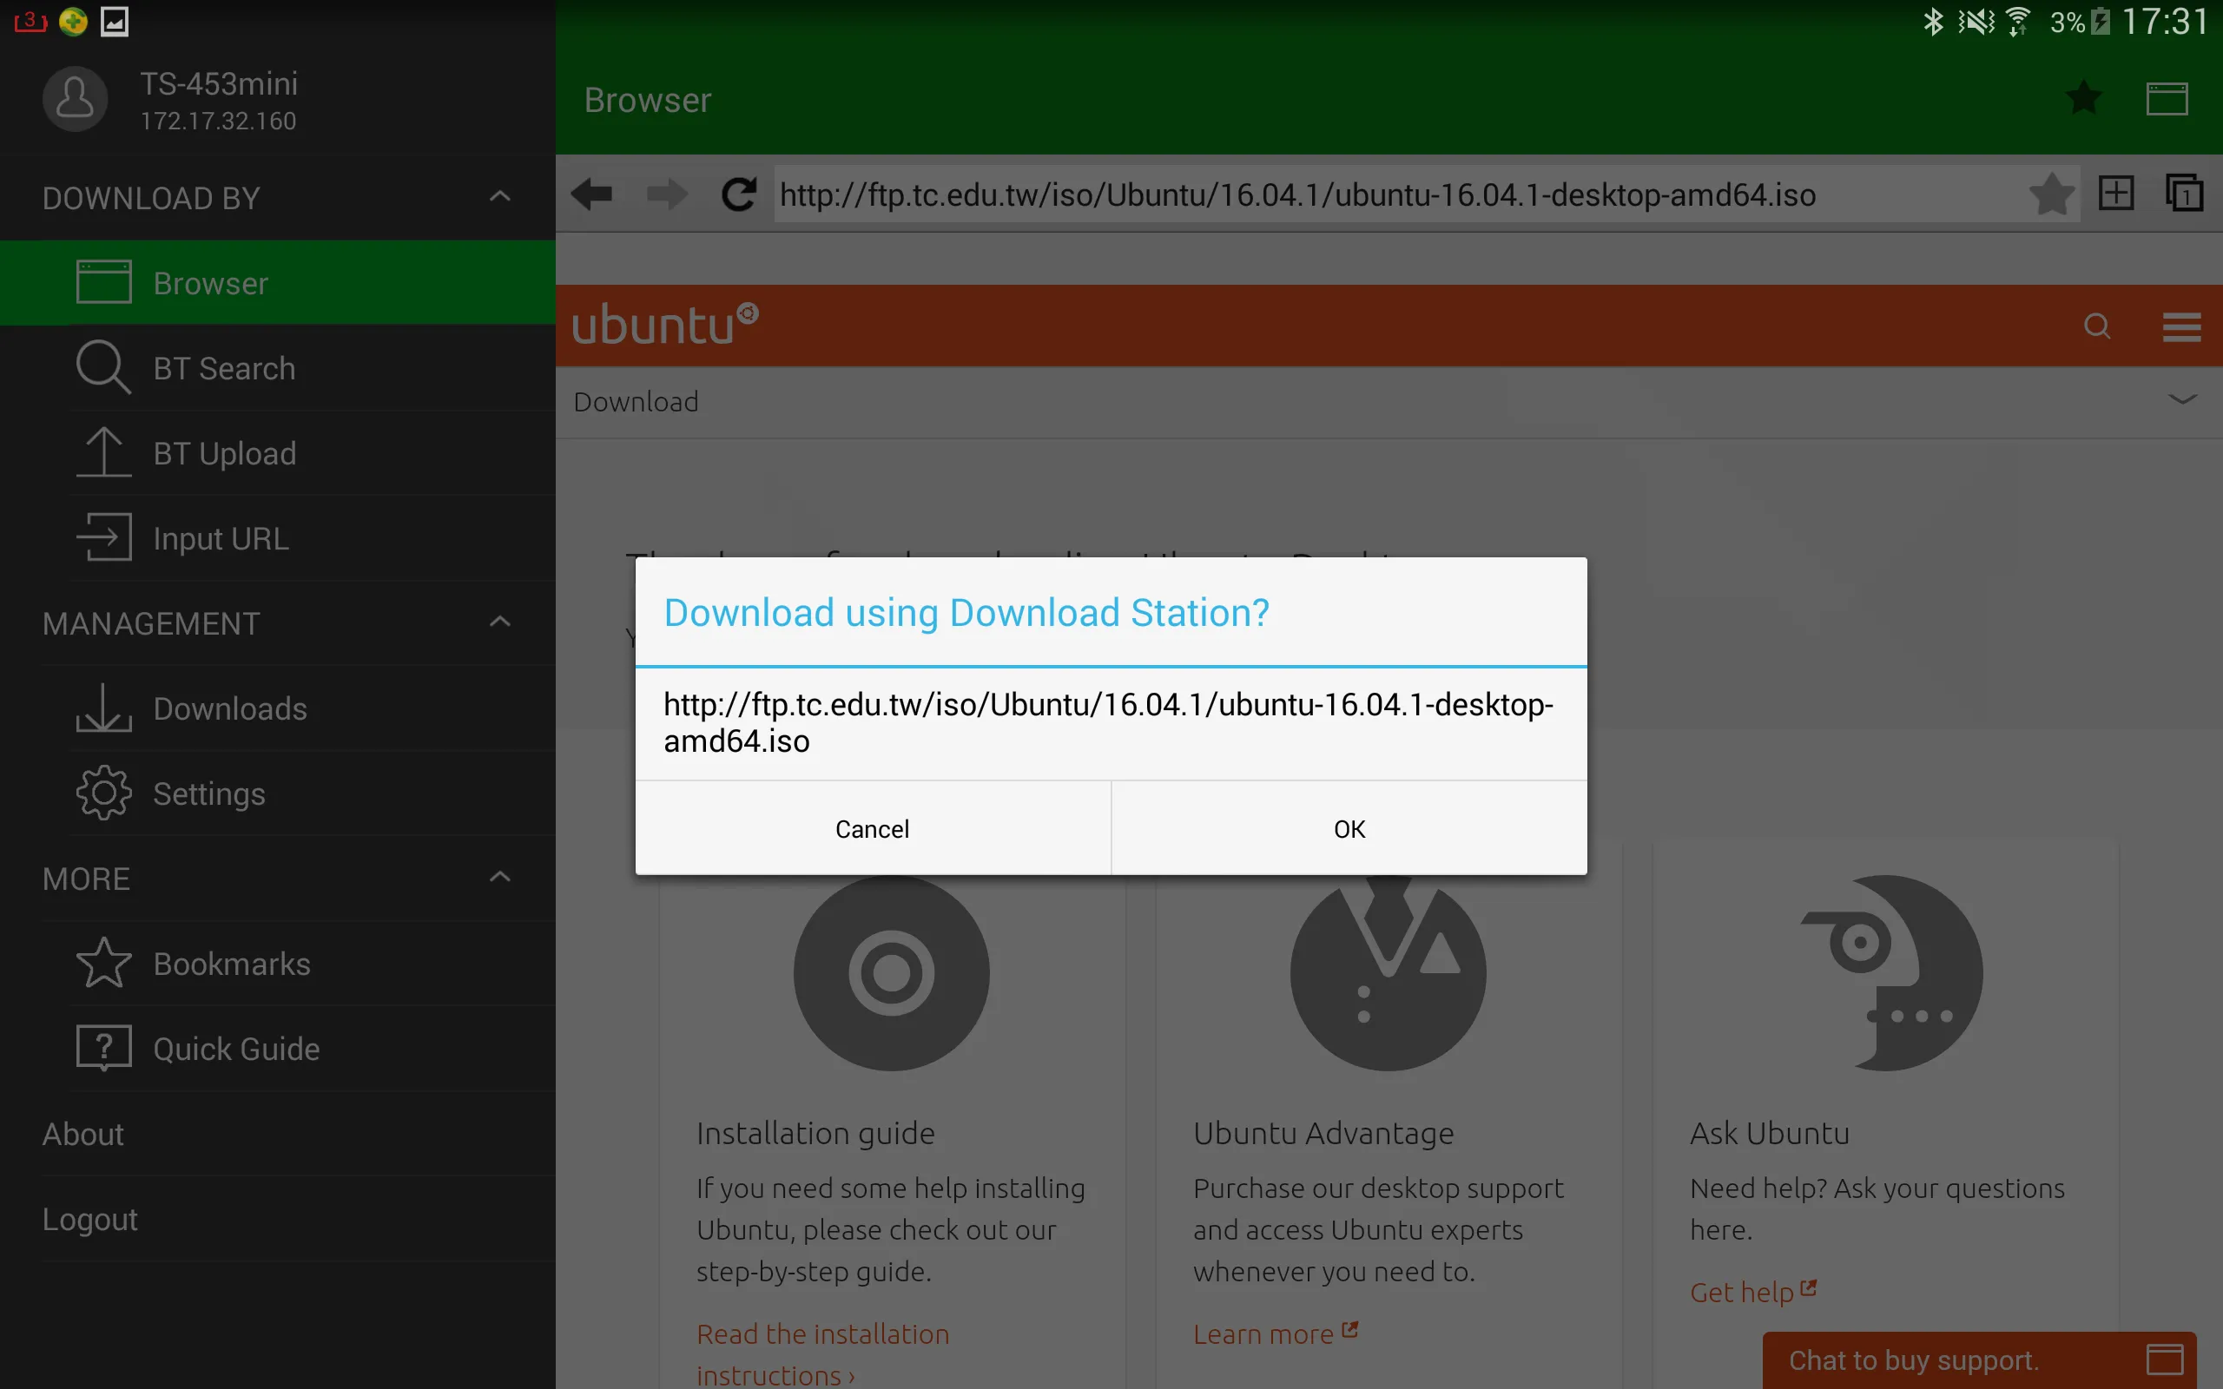Collapse the MANAGEMENT section
Viewport: 2223px width, 1389px height.
[x=501, y=622]
